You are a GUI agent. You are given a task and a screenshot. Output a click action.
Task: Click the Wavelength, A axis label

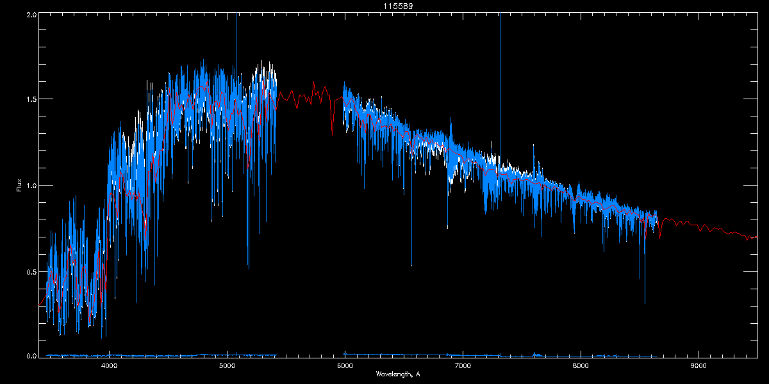[x=398, y=374]
